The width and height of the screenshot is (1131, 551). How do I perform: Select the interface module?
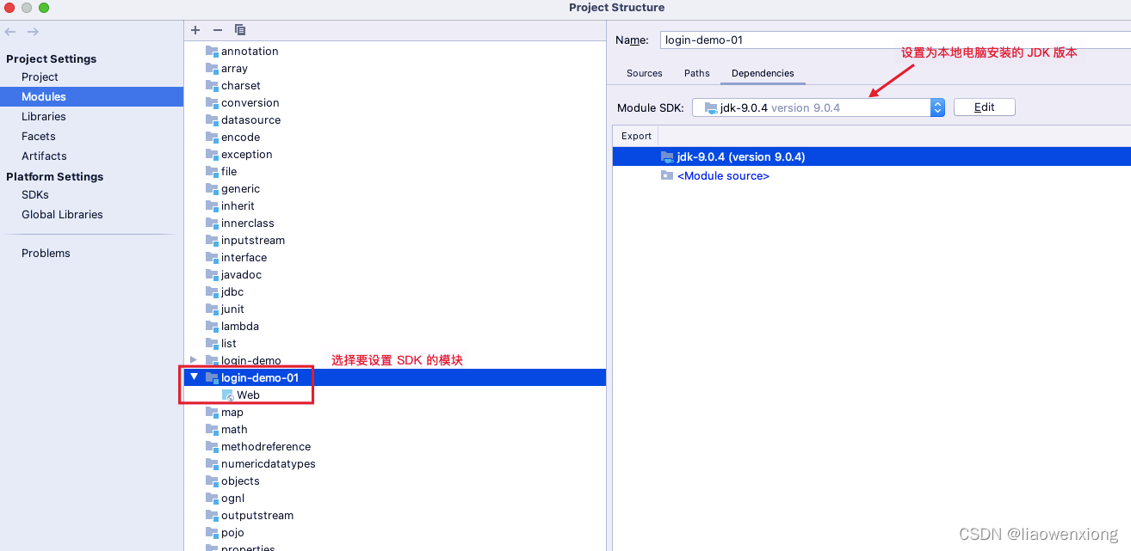tap(244, 258)
